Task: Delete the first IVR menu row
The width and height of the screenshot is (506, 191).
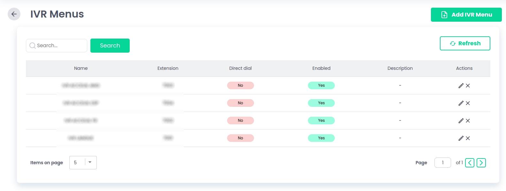Action: [x=468, y=85]
